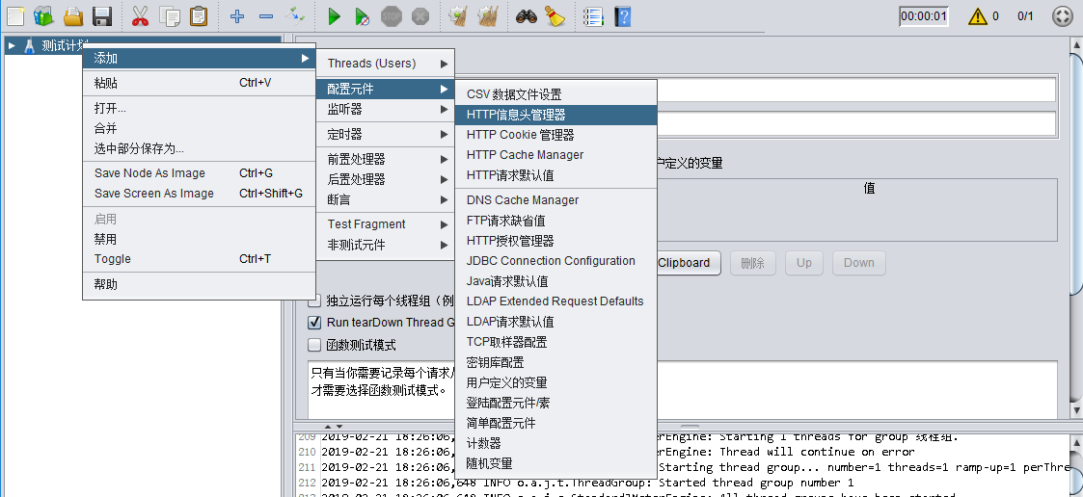Click the New test plan icon
Screen dimensions: 1083x497
(15, 15)
